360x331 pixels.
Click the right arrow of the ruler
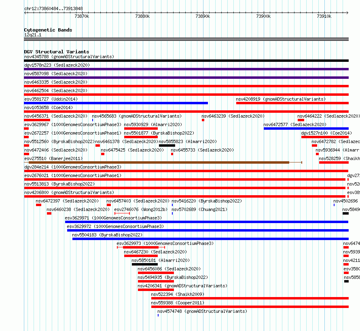[x=347, y=13]
